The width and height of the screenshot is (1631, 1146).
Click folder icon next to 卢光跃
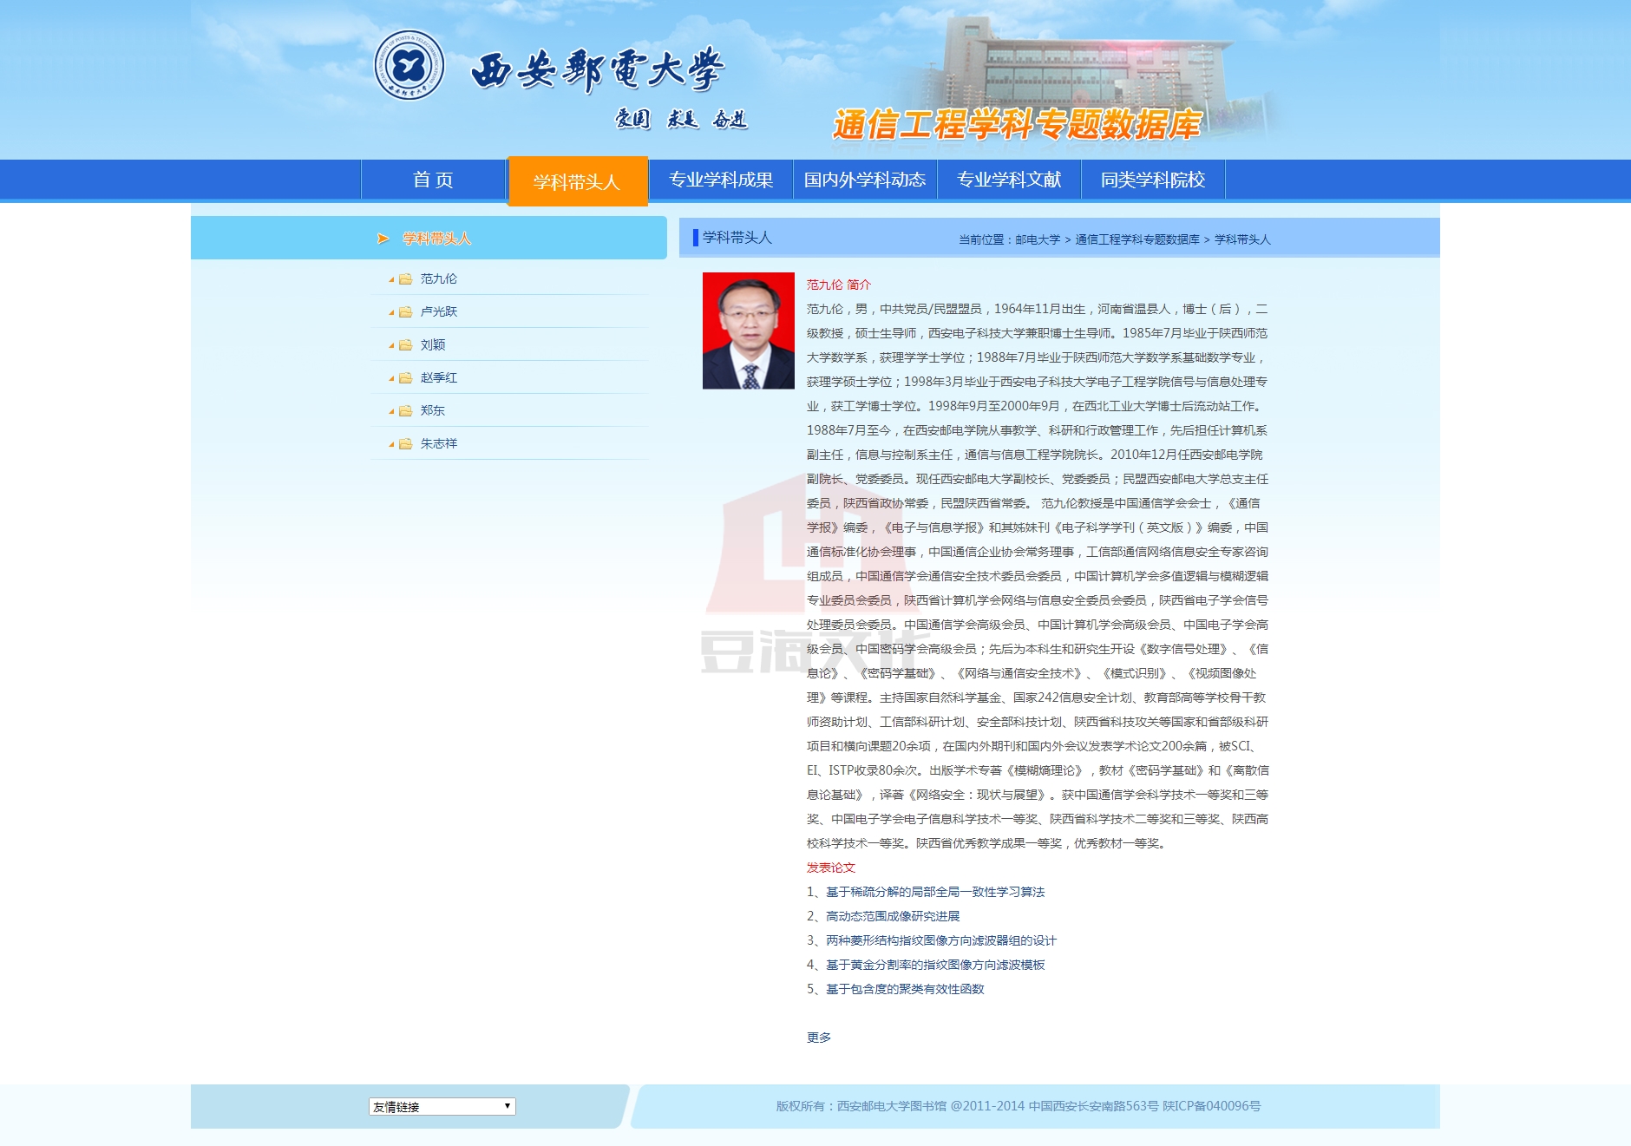point(405,312)
